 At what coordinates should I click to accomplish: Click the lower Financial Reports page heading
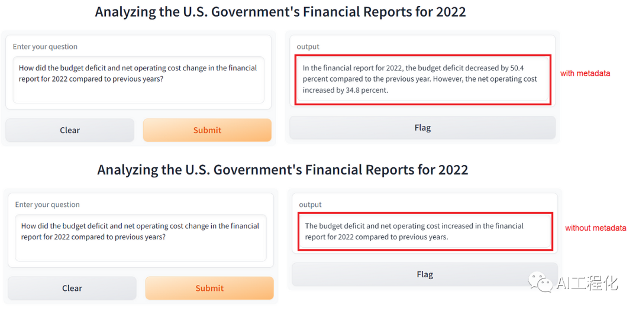(283, 170)
